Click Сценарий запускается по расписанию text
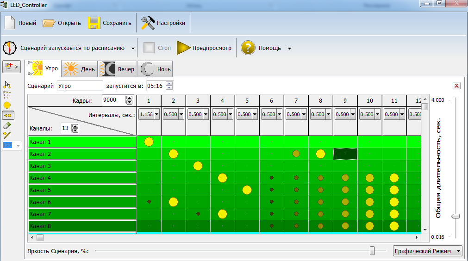468x261 pixels. pos(73,48)
